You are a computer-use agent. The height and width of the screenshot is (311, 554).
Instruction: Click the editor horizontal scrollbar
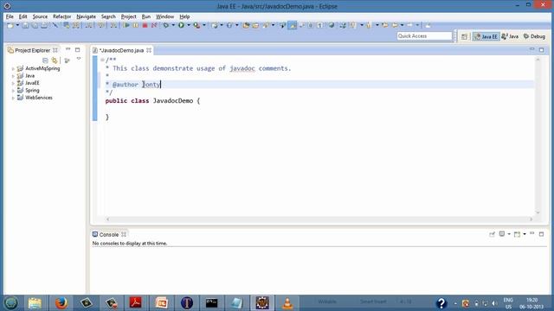click(319, 219)
